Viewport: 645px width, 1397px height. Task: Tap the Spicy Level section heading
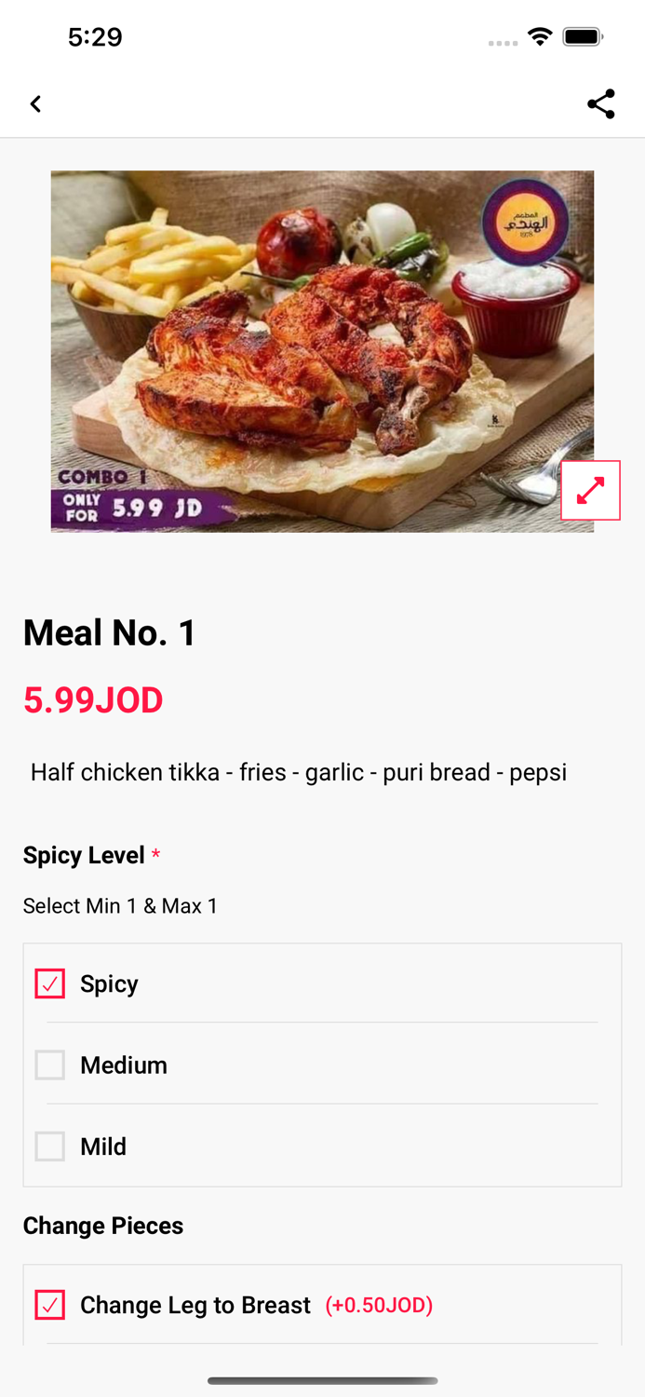[84, 855]
